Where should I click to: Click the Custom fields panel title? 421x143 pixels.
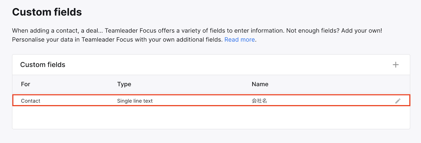click(x=43, y=65)
